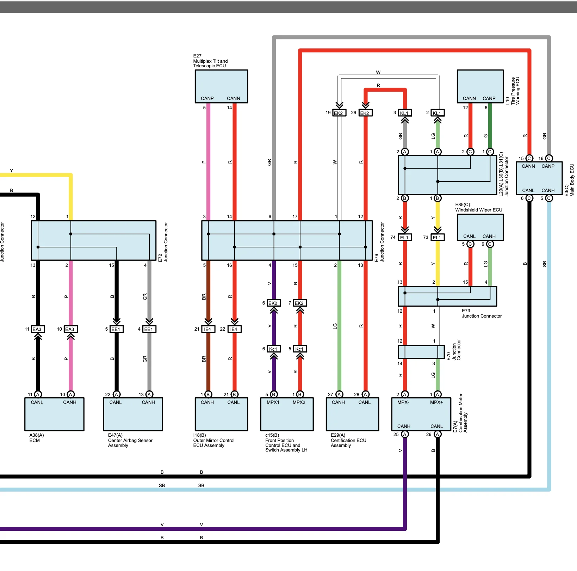The width and height of the screenshot is (577, 571).
Task: Click the E76 Junction Connector label
Action: [379, 242]
